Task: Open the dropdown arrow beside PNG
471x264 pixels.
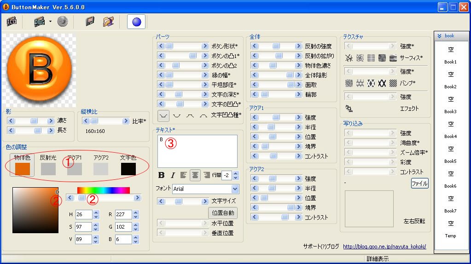Action: [x=50, y=22]
